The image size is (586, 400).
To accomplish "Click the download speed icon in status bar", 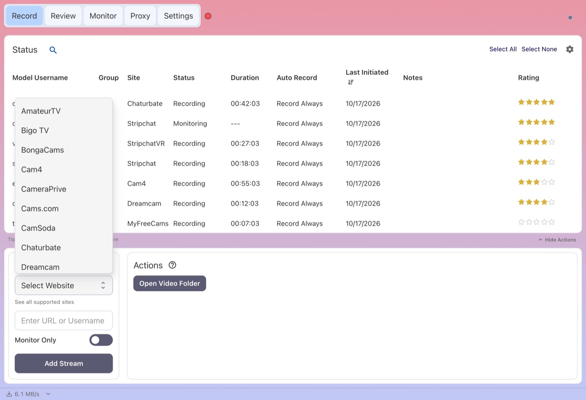I will [x=9, y=394].
